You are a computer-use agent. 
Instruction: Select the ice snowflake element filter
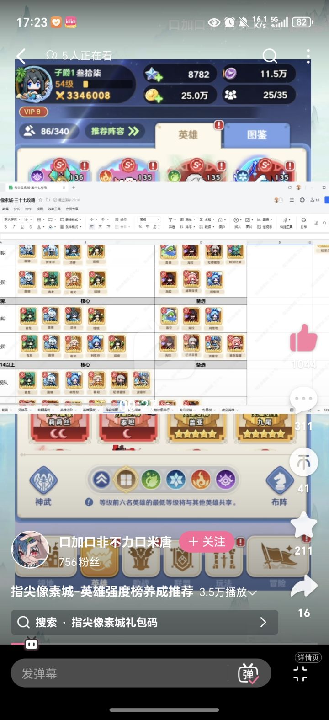(175, 480)
